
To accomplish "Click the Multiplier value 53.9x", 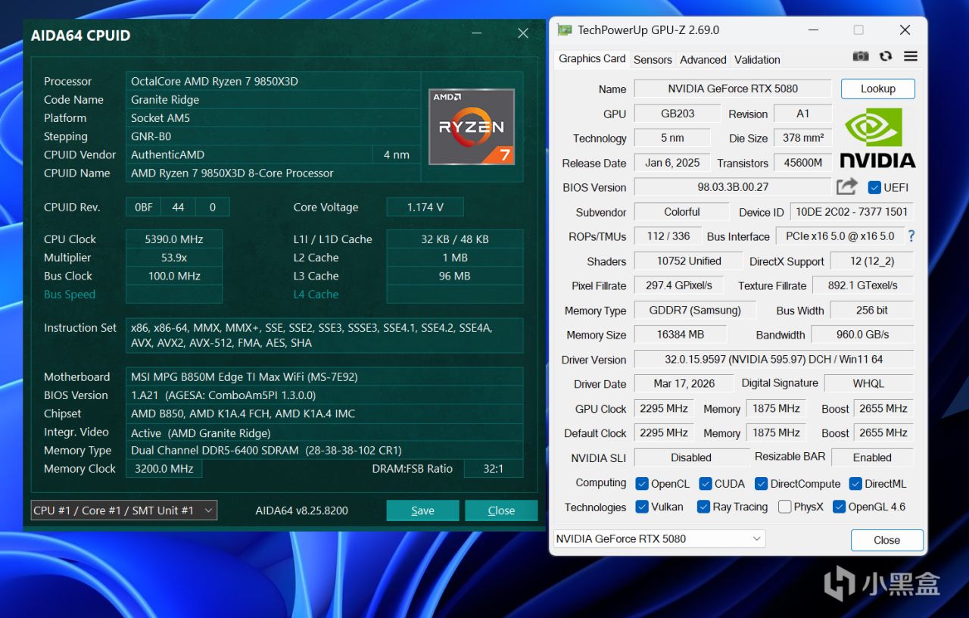I will 174,257.
